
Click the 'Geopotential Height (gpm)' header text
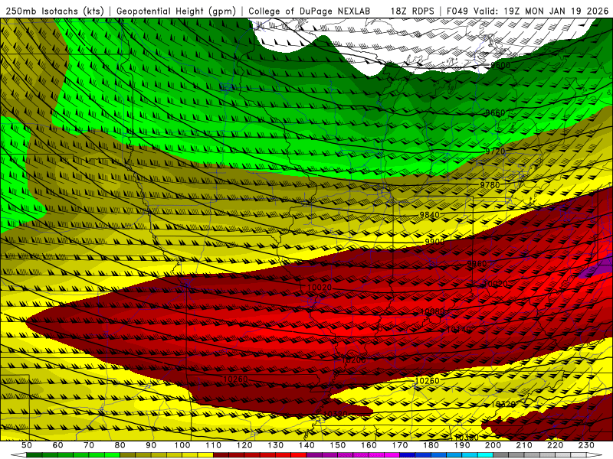pos(176,11)
